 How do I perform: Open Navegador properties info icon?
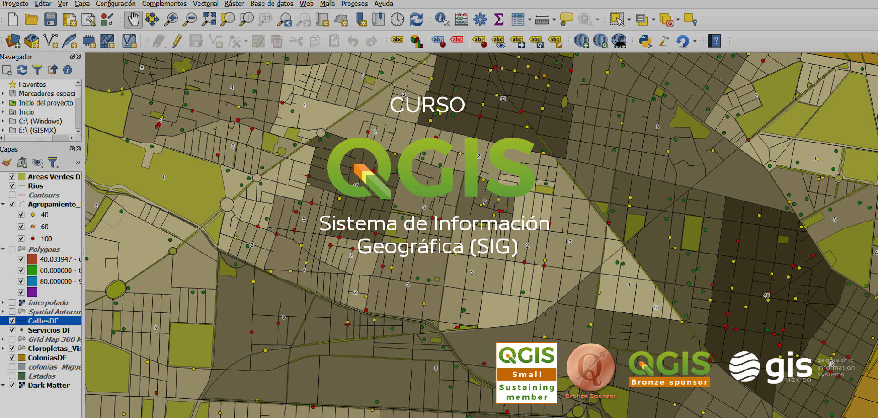coord(67,70)
